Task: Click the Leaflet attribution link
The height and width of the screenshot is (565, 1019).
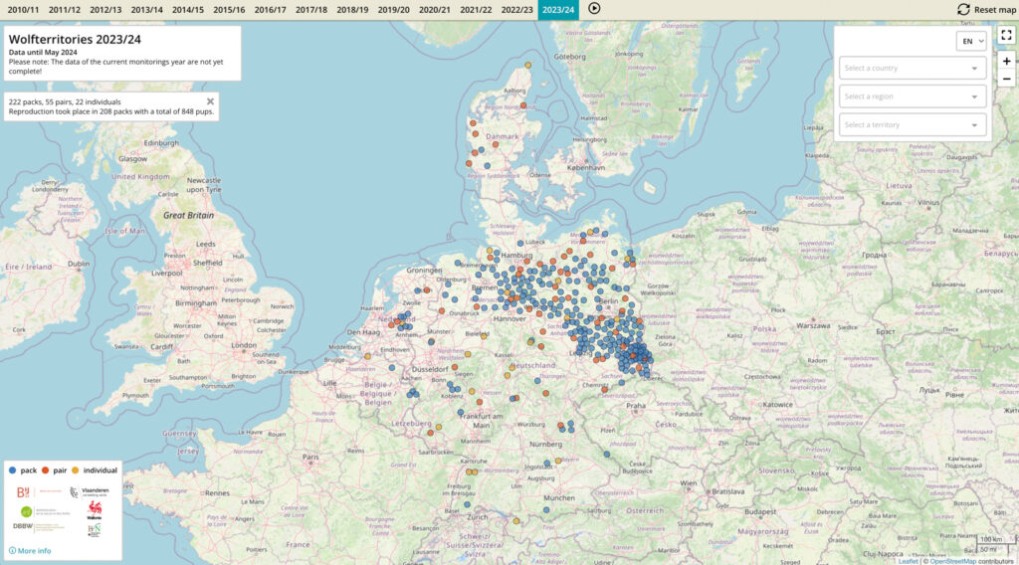Action: click(908, 561)
